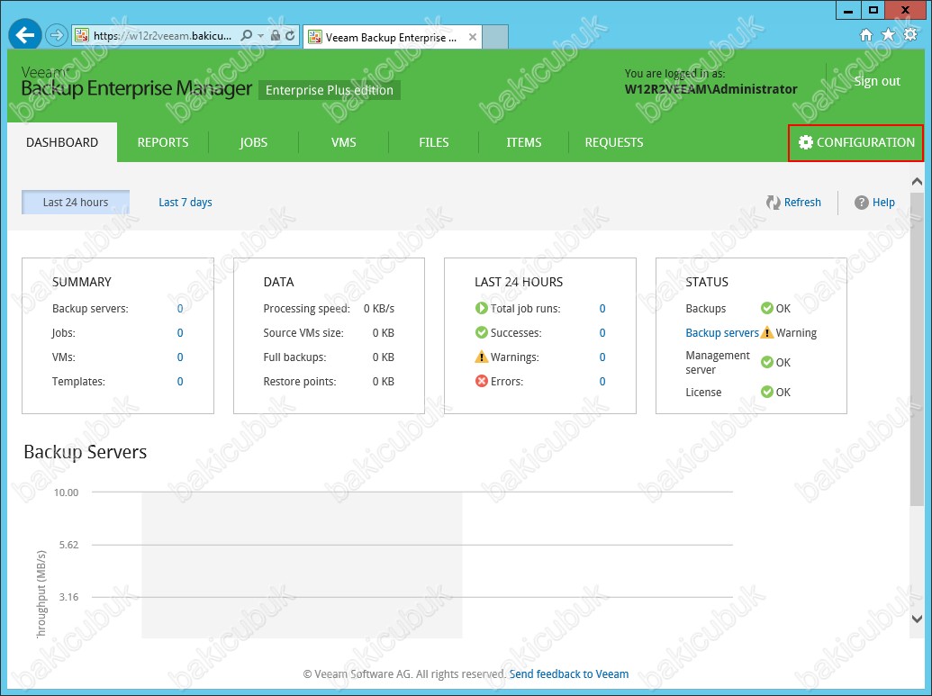Click the search magnifier in address bar
Viewport: 932px width, 696px height.
coord(246,36)
